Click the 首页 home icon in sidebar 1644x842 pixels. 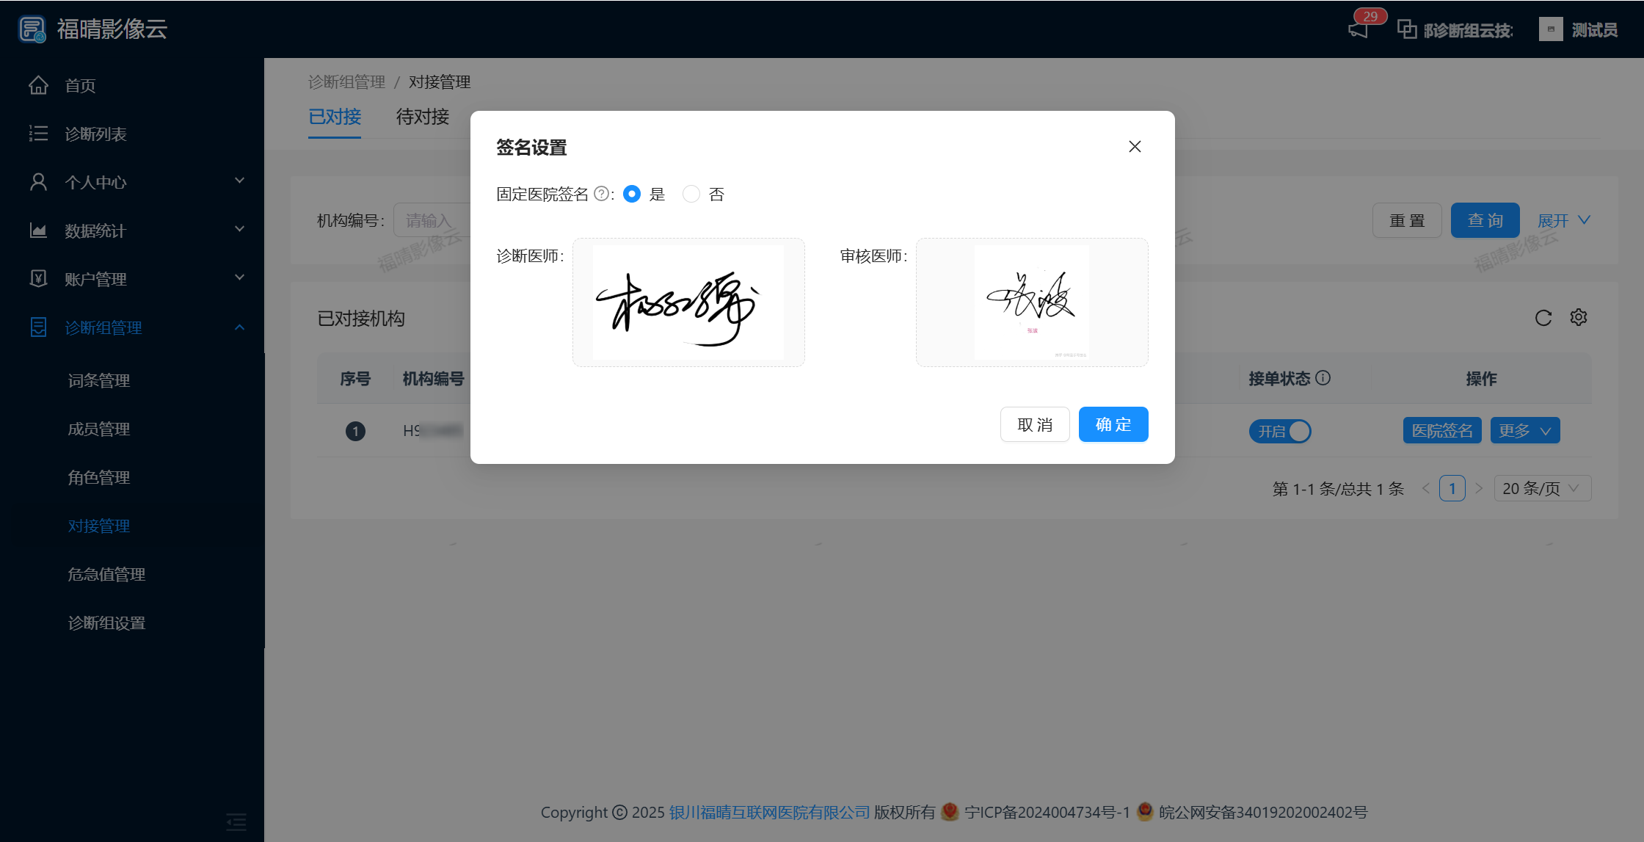(39, 86)
